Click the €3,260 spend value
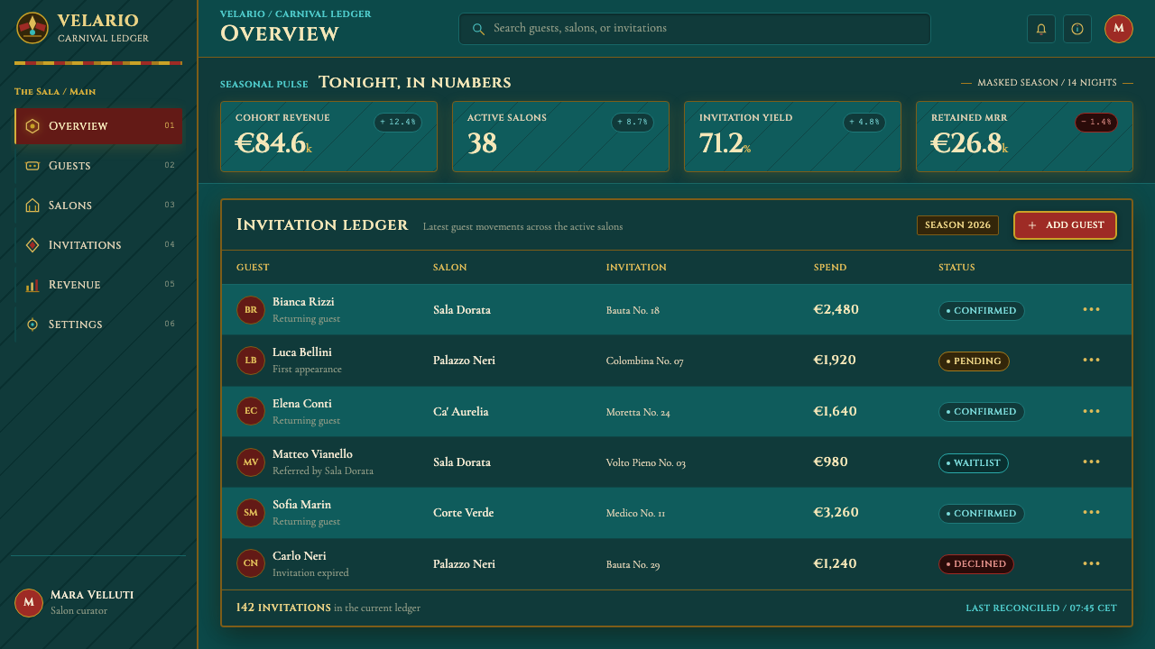Image resolution: width=1155 pixels, height=649 pixels. click(836, 513)
